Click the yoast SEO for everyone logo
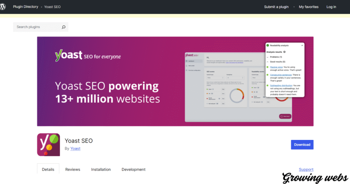This screenshot has height=184, width=350. click(x=88, y=55)
